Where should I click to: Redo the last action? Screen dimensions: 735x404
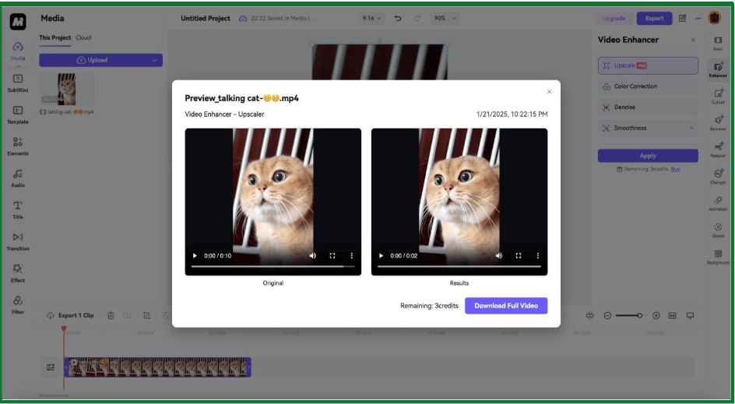(417, 18)
